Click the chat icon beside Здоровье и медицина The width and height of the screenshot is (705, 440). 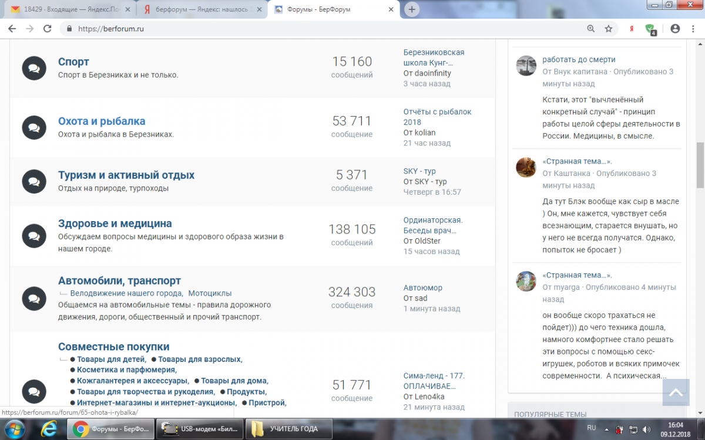(34, 236)
